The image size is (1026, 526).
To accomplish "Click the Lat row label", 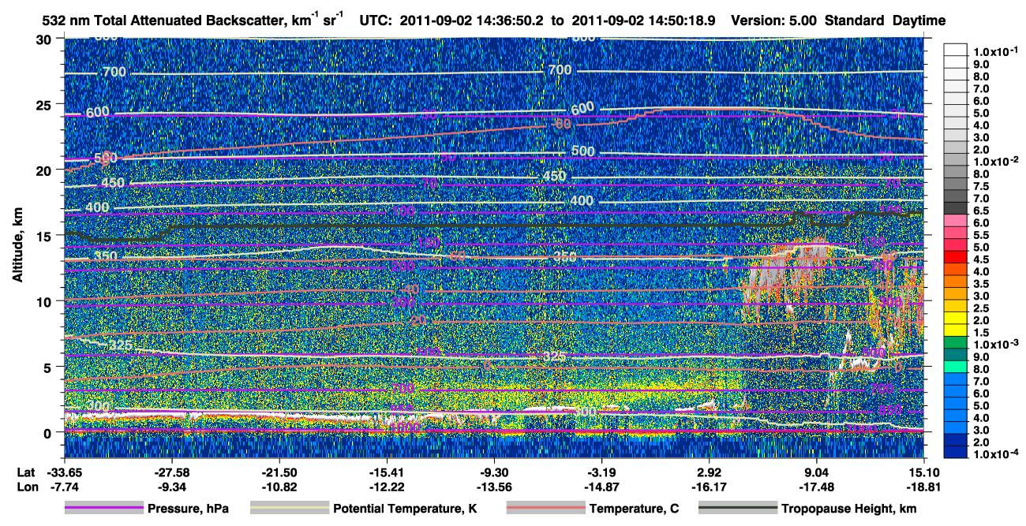I will pyautogui.click(x=26, y=472).
